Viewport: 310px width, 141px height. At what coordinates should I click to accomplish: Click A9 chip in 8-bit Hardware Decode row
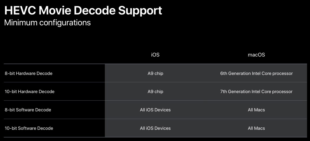tap(155, 74)
